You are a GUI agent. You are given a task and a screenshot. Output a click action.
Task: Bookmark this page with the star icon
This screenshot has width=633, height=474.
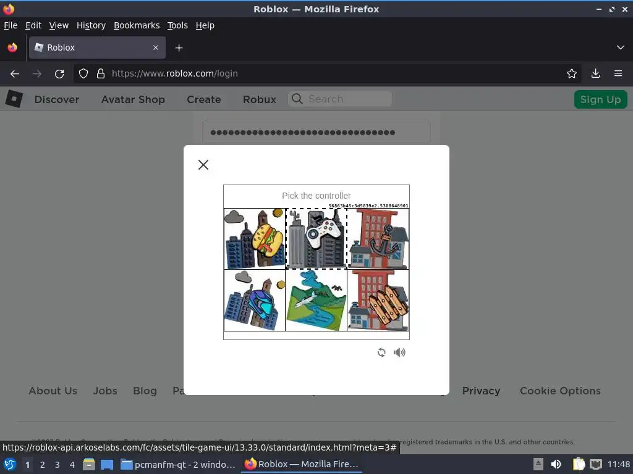tap(572, 74)
